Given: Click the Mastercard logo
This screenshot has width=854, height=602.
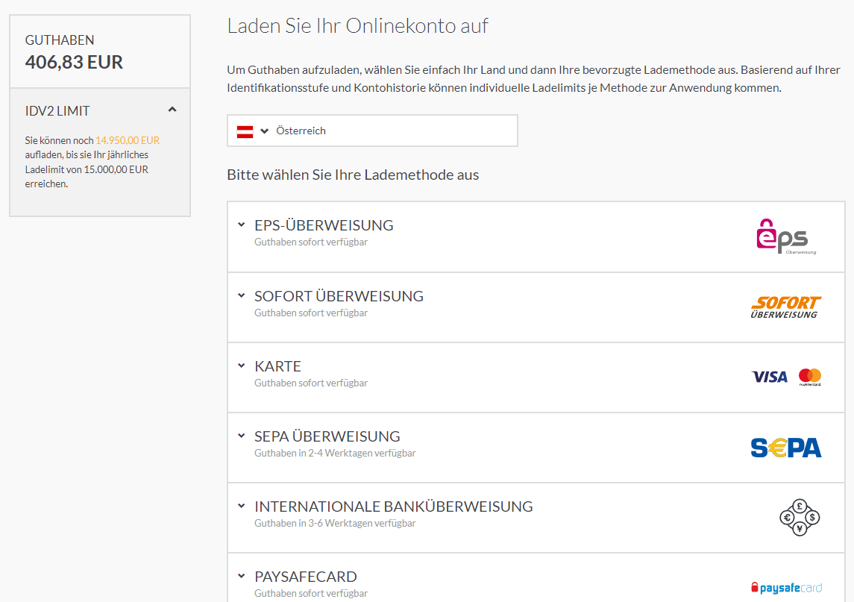Looking at the screenshot, I should [x=810, y=377].
